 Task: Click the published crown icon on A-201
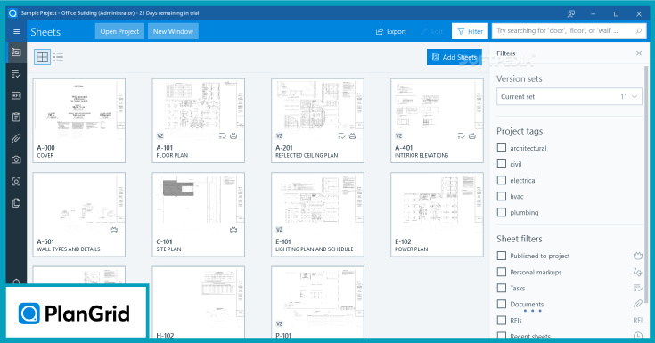(x=353, y=135)
